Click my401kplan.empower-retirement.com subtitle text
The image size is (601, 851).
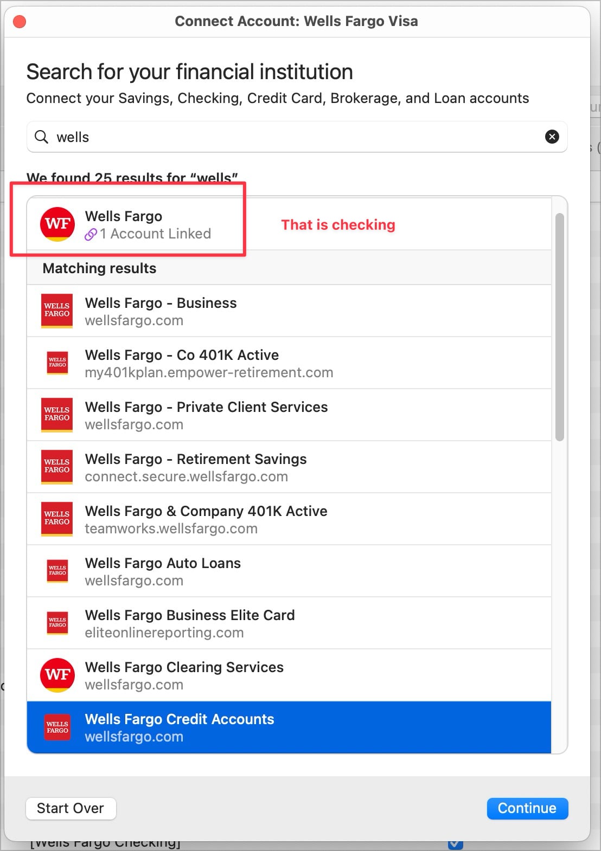[209, 372]
